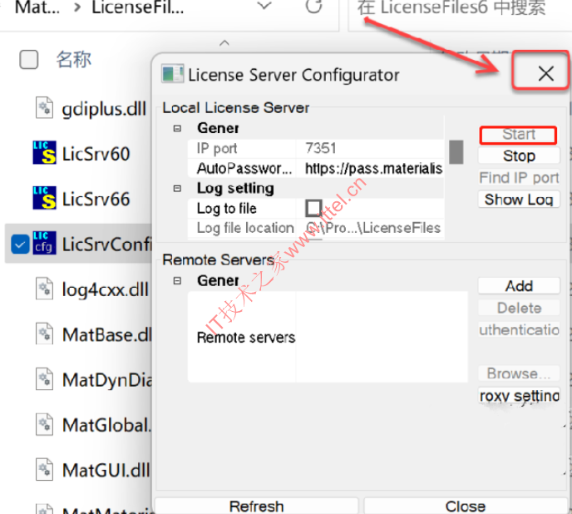Click the IP port value 7351
The height and width of the screenshot is (514, 572).
(370, 148)
